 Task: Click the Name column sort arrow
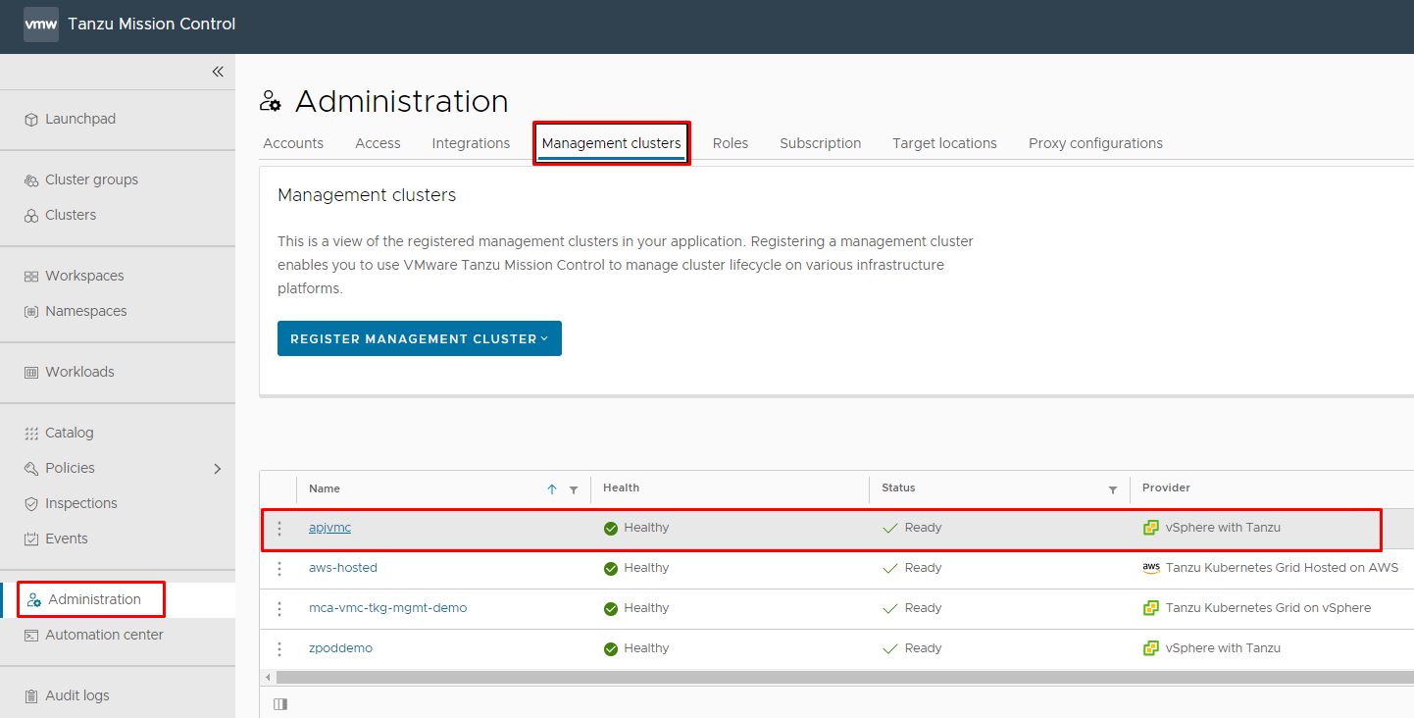point(552,489)
